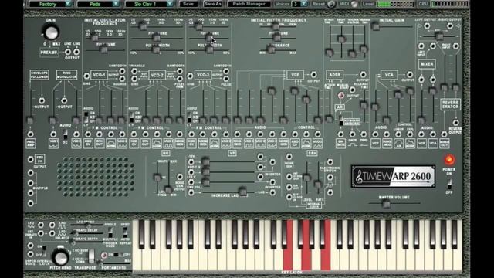Click the Pitch Bend knob
Image resolution: width=494 pixels, height=278 pixels.
pyautogui.click(x=60, y=257)
